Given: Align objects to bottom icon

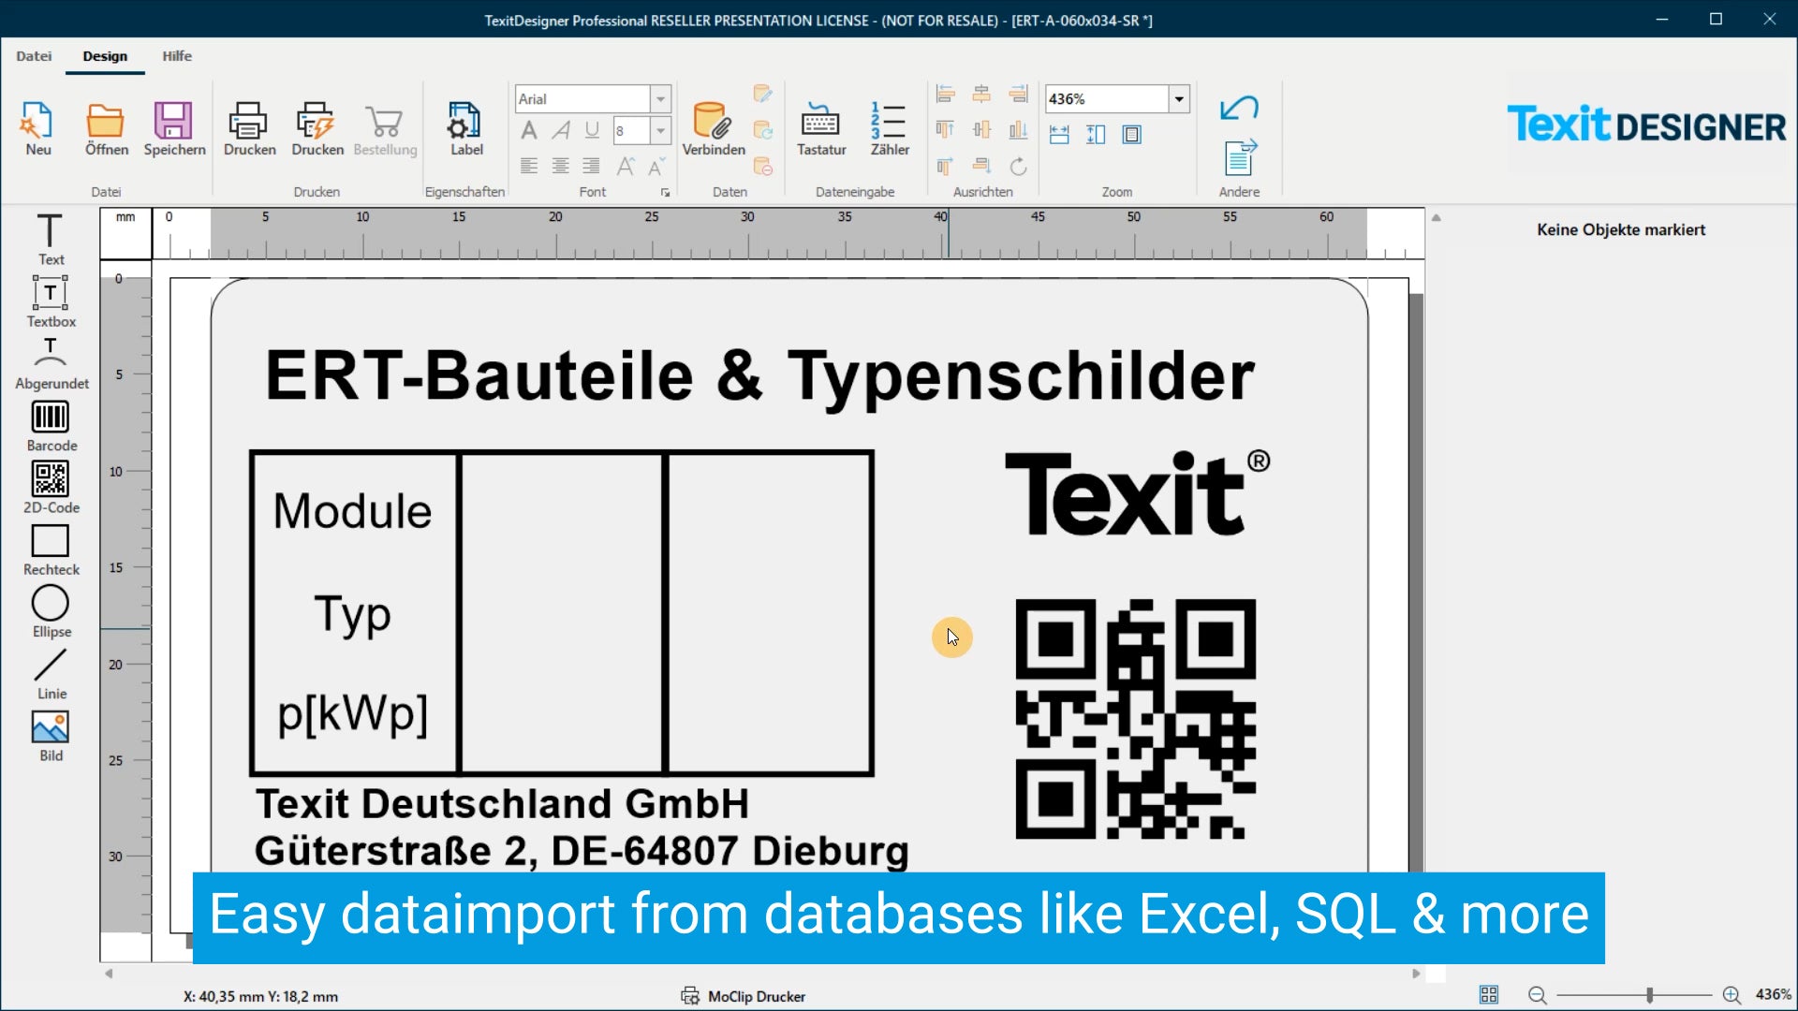Looking at the screenshot, I should (1018, 130).
